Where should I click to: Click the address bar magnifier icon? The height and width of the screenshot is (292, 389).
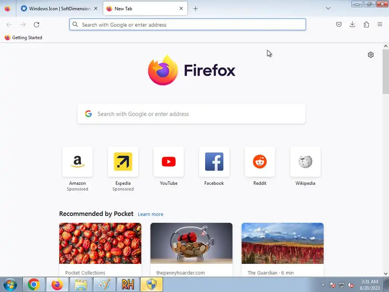coord(75,24)
